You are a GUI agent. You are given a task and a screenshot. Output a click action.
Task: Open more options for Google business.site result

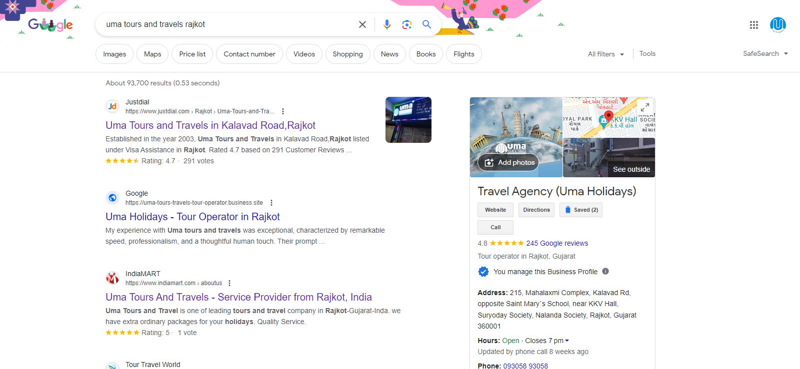[x=271, y=203]
